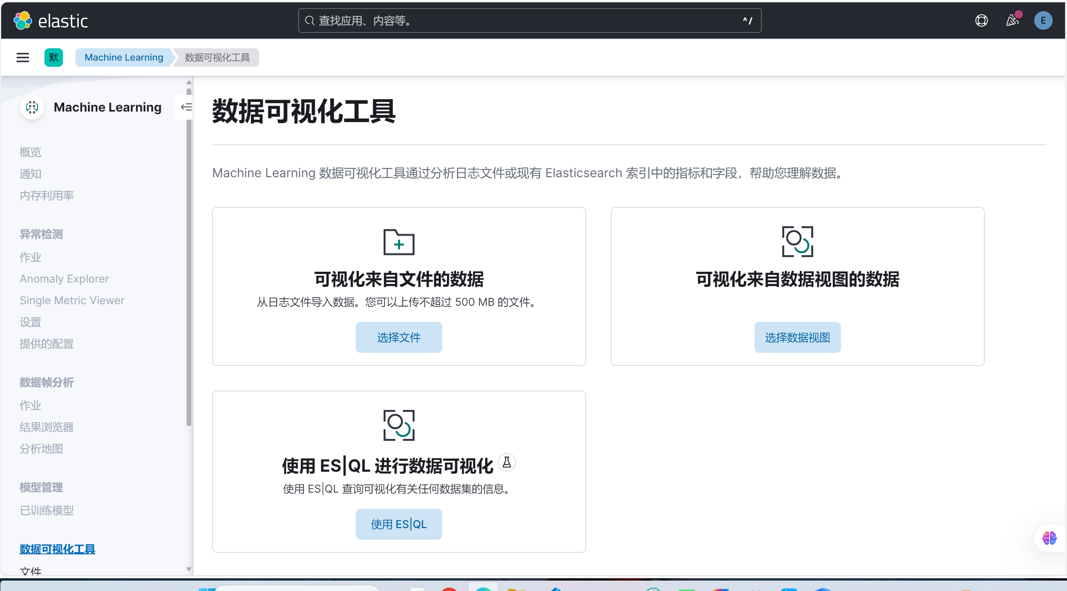Click the sidebar scroll down arrow

coord(189,569)
